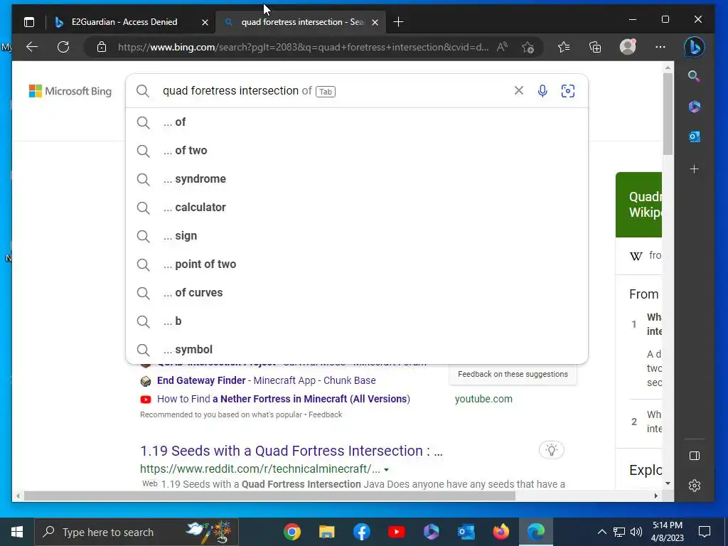Go back to previous page
Image resolution: width=728 pixels, height=546 pixels.
[32, 47]
